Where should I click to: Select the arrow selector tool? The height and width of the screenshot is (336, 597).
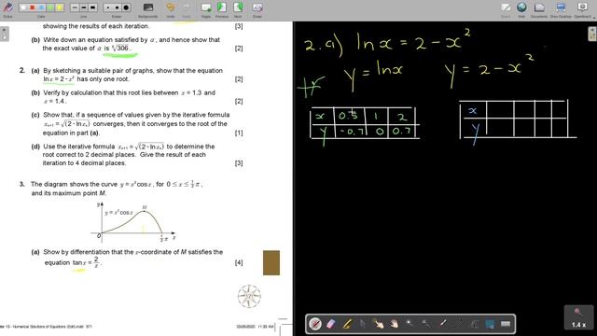[363, 324]
